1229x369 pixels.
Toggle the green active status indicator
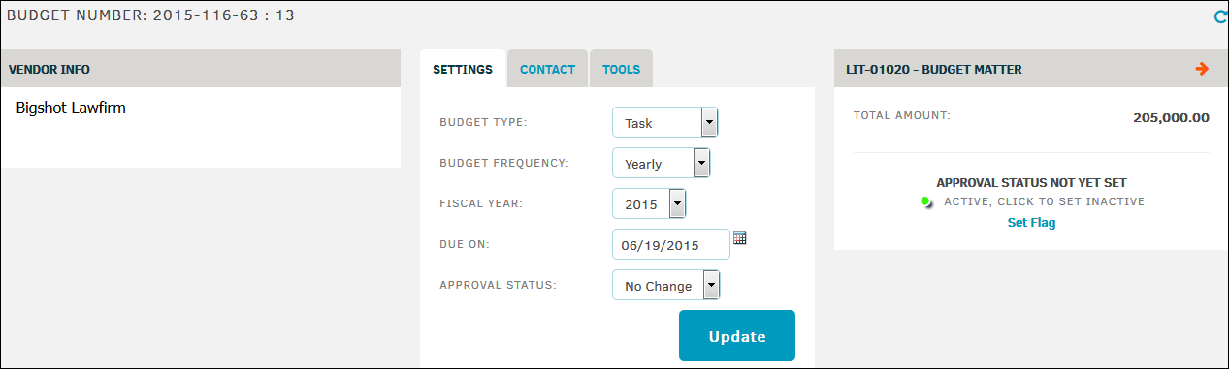tap(925, 201)
